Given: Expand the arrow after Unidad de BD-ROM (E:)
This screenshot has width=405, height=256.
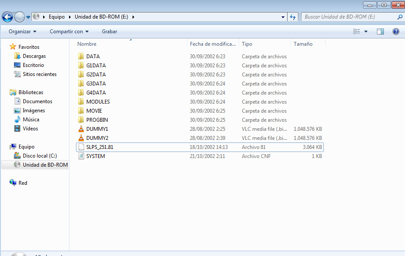Looking at the screenshot, I should (133, 17).
